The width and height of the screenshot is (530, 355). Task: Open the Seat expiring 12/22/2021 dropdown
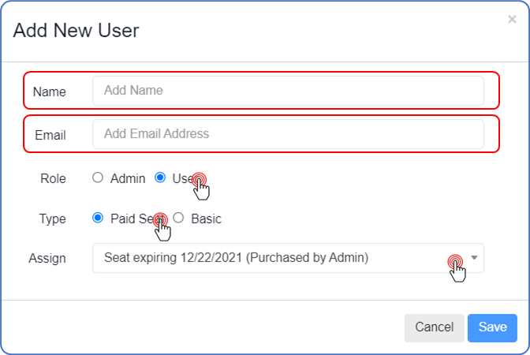point(268,258)
